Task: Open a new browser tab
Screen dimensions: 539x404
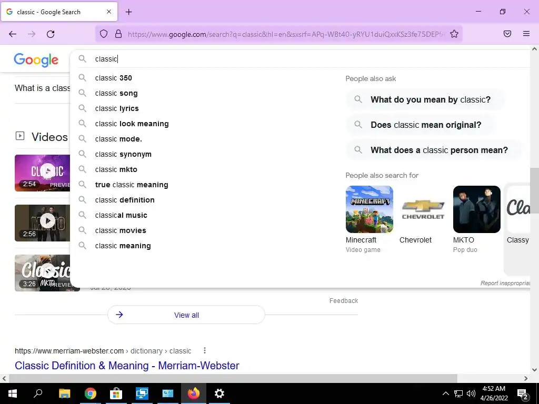Action: pyautogui.click(x=128, y=12)
